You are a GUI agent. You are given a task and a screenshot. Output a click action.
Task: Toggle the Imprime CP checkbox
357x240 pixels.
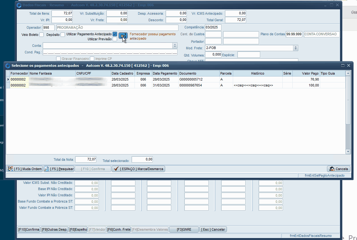tap(92, 59)
